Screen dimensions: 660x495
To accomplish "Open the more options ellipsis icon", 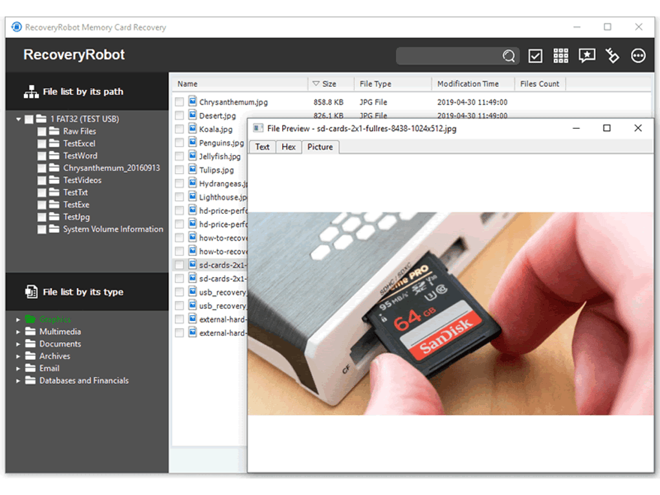I will (x=638, y=56).
